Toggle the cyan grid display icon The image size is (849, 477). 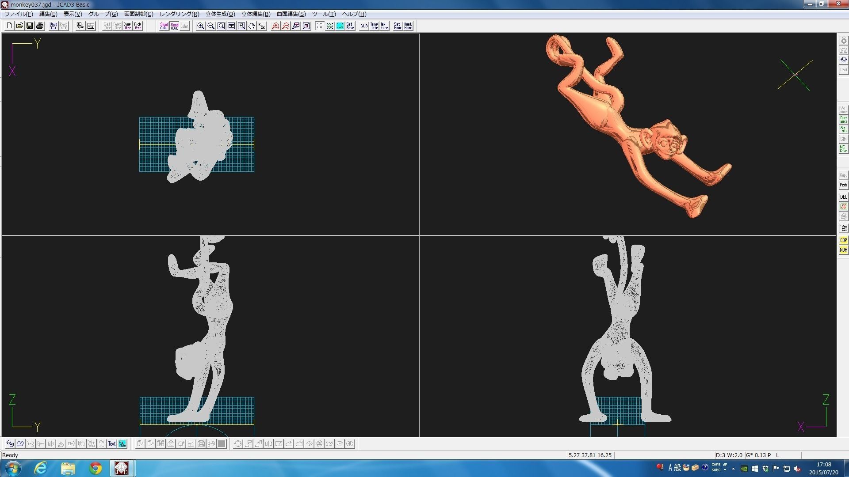340,26
